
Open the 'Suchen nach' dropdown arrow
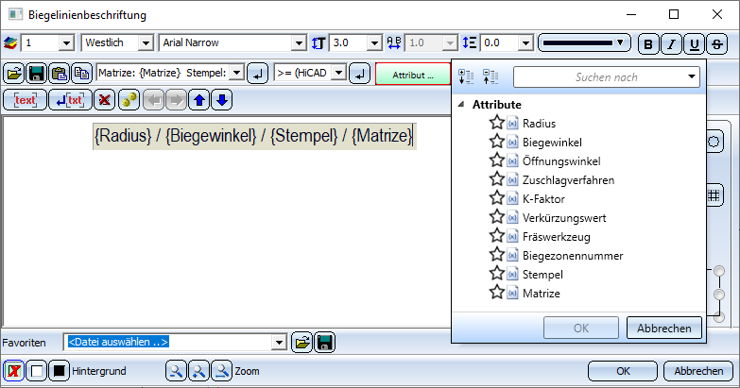click(x=692, y=76)
